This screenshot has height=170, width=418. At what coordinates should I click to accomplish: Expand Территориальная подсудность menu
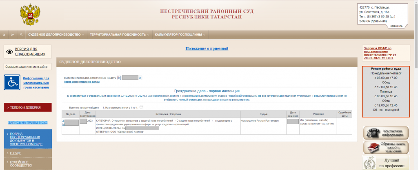pyautogui.click(x=120, y=35)
